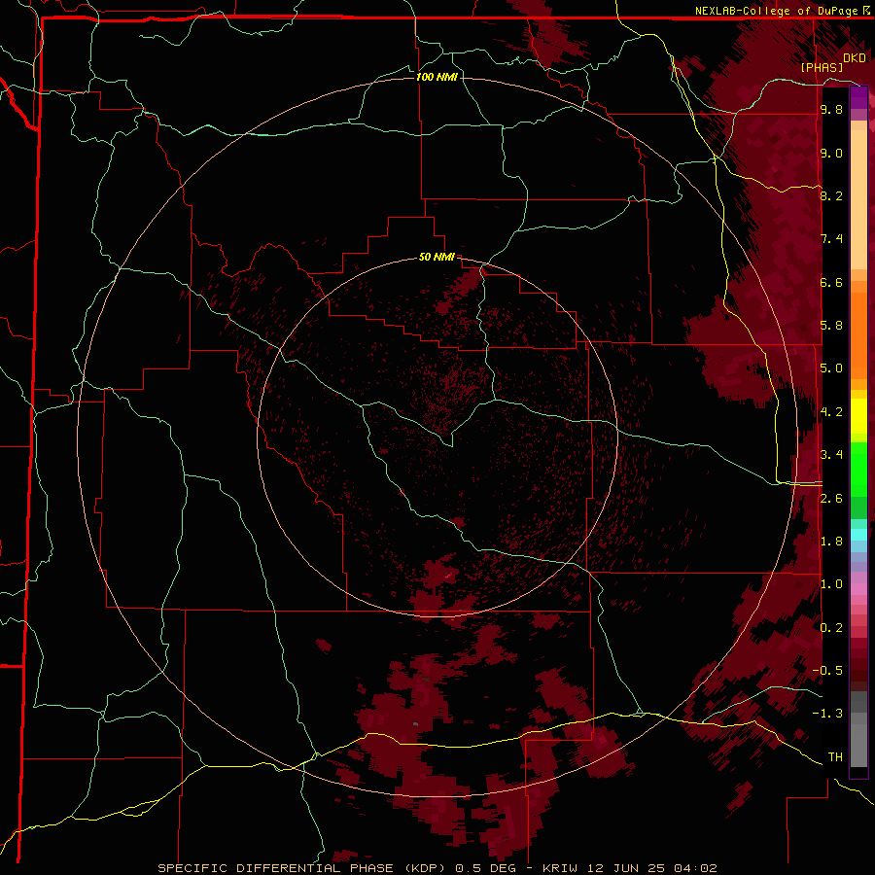The image size is (875, 875).
Task: Click the 0.2 scale value
Action: tap(831, 627)
